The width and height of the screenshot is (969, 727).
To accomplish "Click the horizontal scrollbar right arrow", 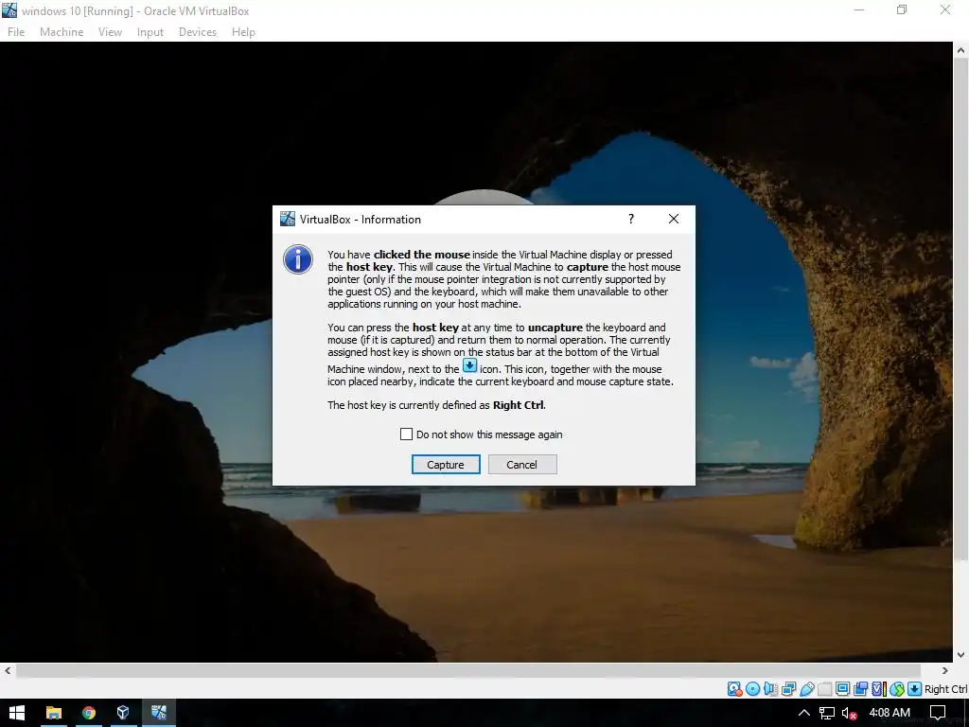I will pyautogui.click(x=944, y=671).
